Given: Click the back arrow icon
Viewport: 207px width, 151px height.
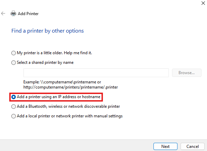Looking at the screenshot, I should 3,13.
